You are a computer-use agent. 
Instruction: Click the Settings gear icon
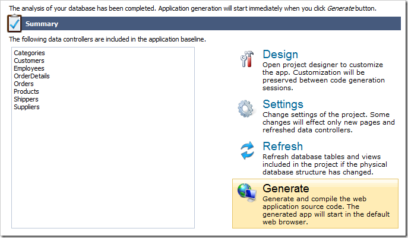coord(246,109)
